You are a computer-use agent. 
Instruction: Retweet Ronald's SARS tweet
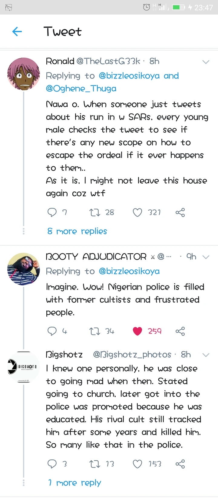pos(95,212)
